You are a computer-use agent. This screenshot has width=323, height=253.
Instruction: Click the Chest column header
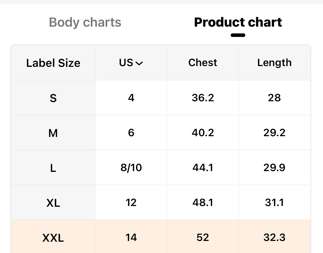[x=203, y=63]
